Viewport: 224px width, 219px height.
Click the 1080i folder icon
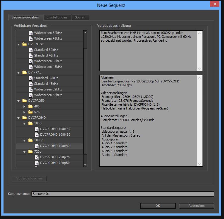click(30, 123)
